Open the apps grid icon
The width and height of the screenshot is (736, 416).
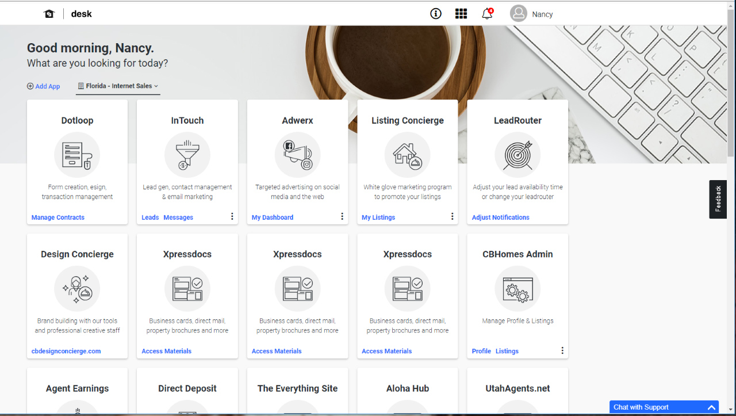coord(461,14)
